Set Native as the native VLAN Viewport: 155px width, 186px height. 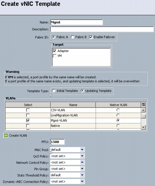point(118,126)
